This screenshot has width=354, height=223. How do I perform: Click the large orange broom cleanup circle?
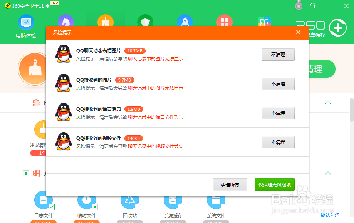tap(33, 69)
